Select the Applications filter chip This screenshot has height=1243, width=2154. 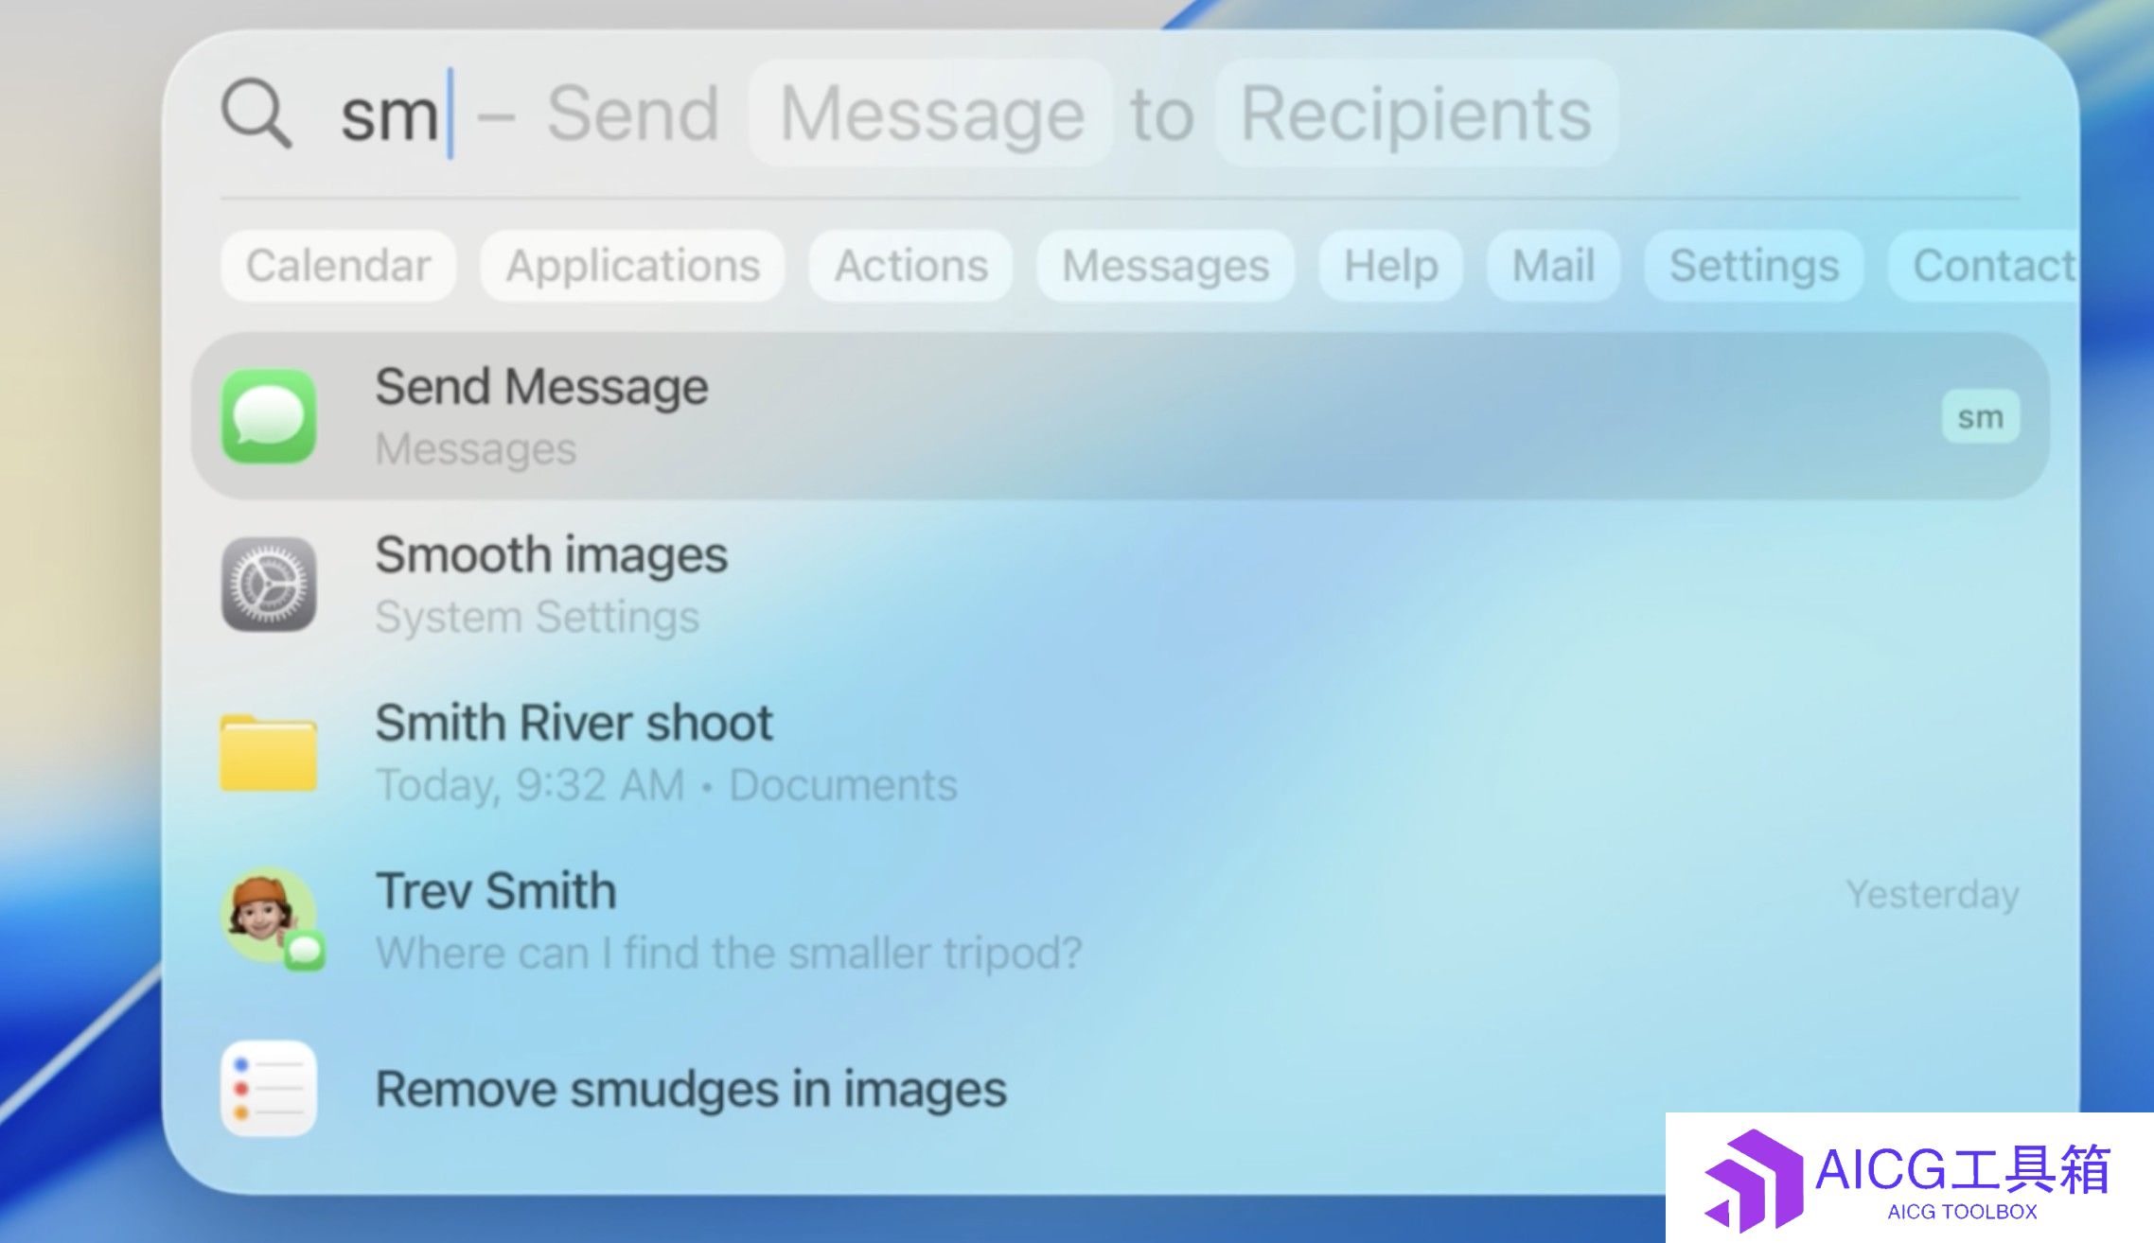pyautogui.click(x=633, y=266)
